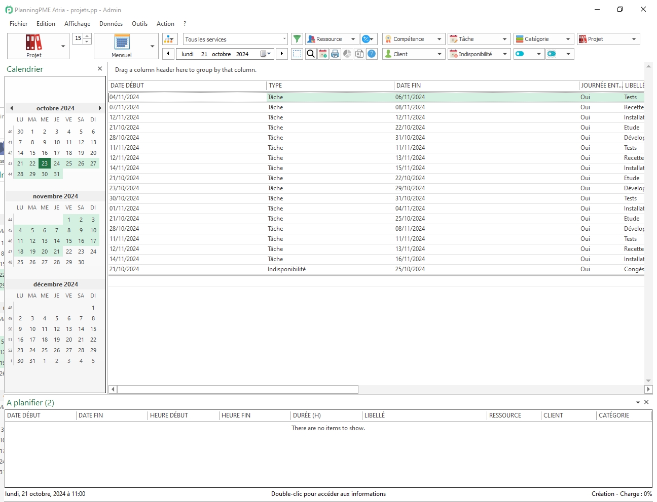The width and height of the screenshot is (657, 502).
Task: Click the Excel export icon
Action: tap(359, 54)
